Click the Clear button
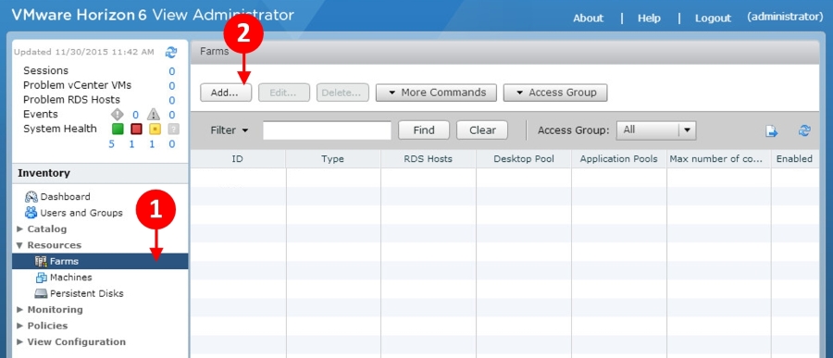 click(x=482, y=130)
